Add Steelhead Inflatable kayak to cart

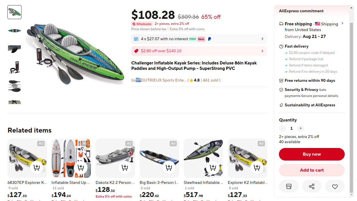pyautogui.click(x=213, y=167)
